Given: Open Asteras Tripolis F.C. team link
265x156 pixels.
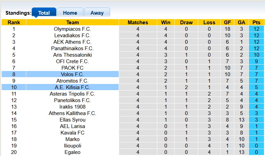Looking at the screenshot, I should (72, 94).
